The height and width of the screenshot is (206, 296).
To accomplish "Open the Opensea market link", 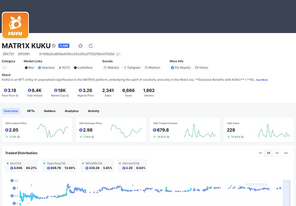I will 46,68.
